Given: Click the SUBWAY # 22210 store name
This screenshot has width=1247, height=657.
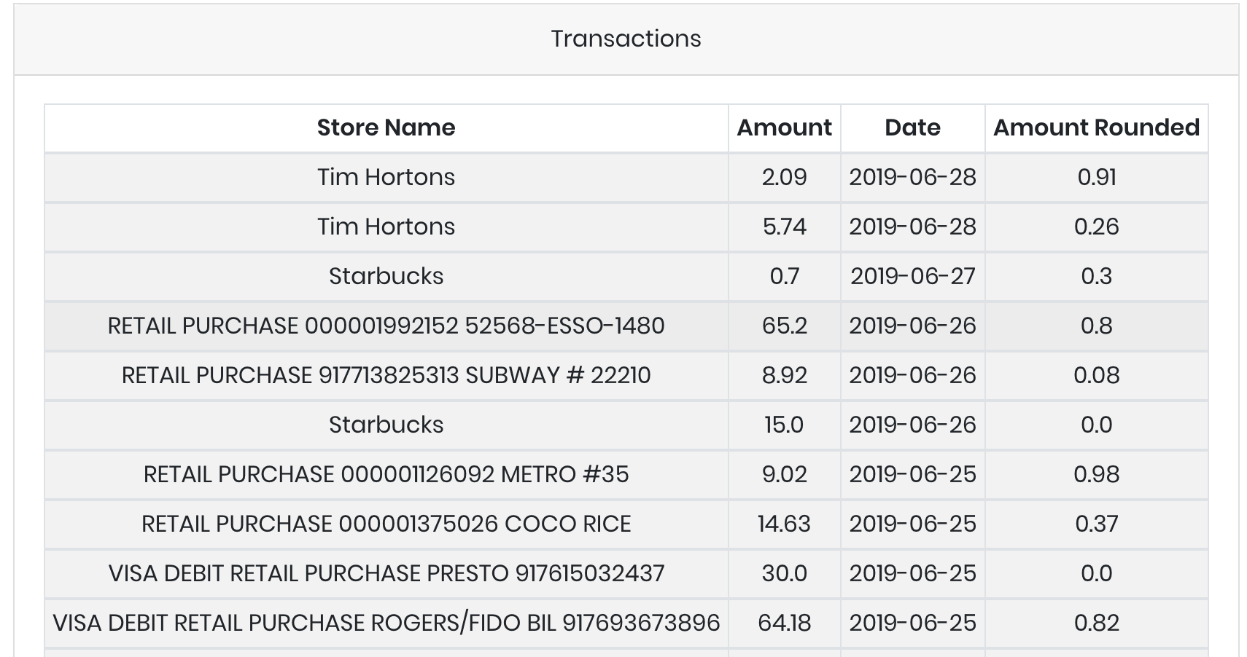Looking at the screenshot, I should click(x=386, y=375).
